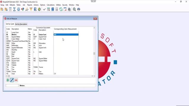The height and width of the screenshot is (106, 189).
Task: Select the Square Millimeter row
Action: (x=42, y=48)
